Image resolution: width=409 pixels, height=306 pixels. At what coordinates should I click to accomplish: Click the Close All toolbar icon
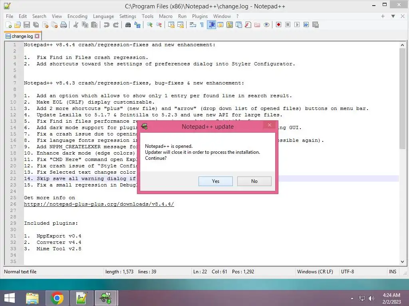[x=54, y=25]
